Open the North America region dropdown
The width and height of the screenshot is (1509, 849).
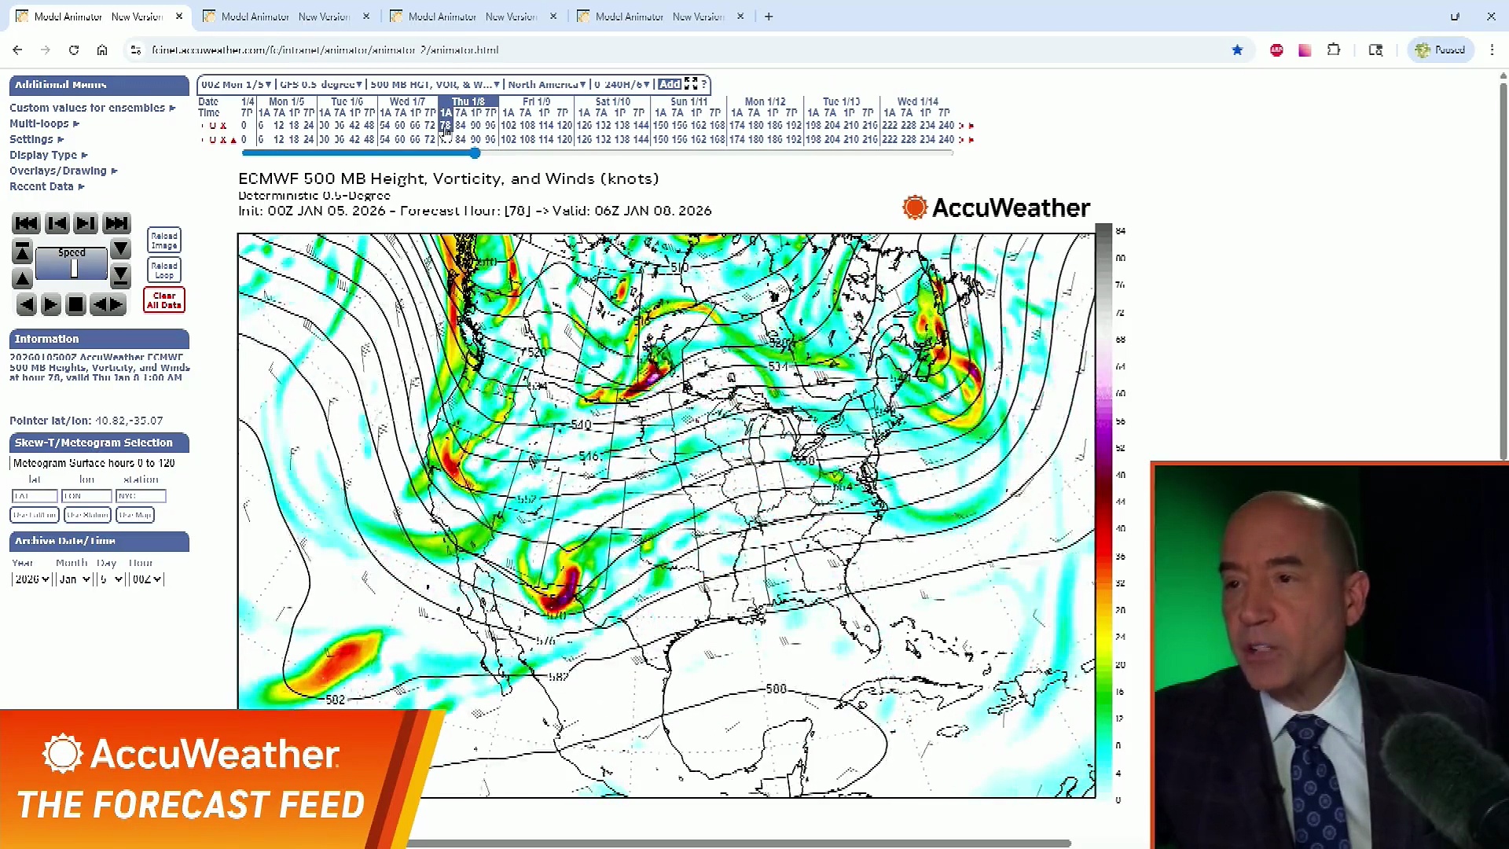(547, 84)
